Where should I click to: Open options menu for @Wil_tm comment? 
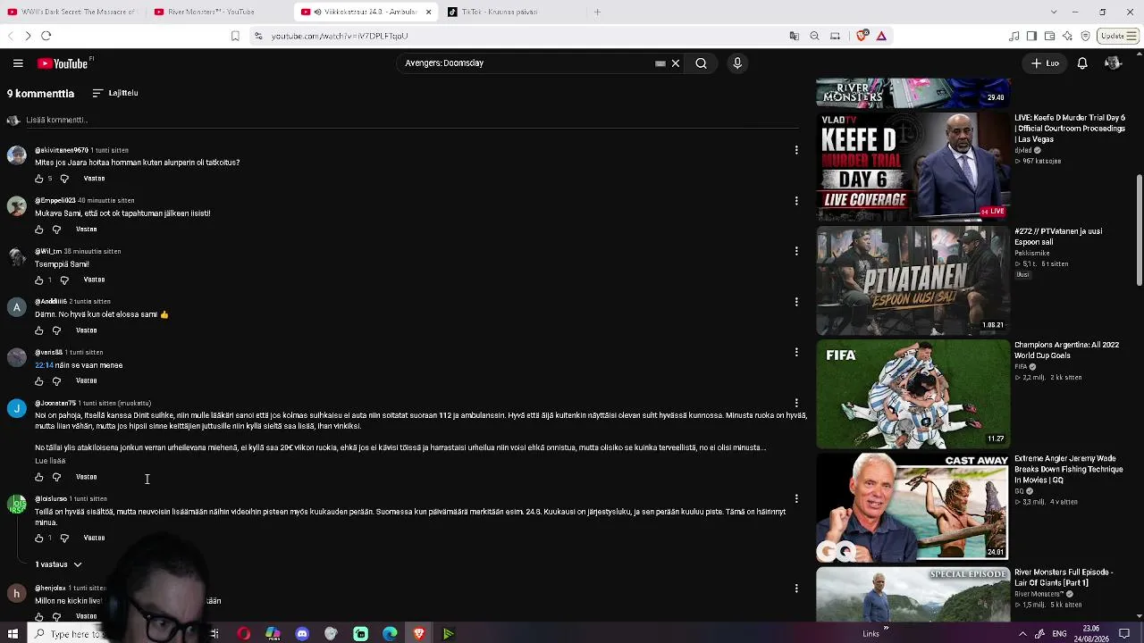(x=796, y=252)
